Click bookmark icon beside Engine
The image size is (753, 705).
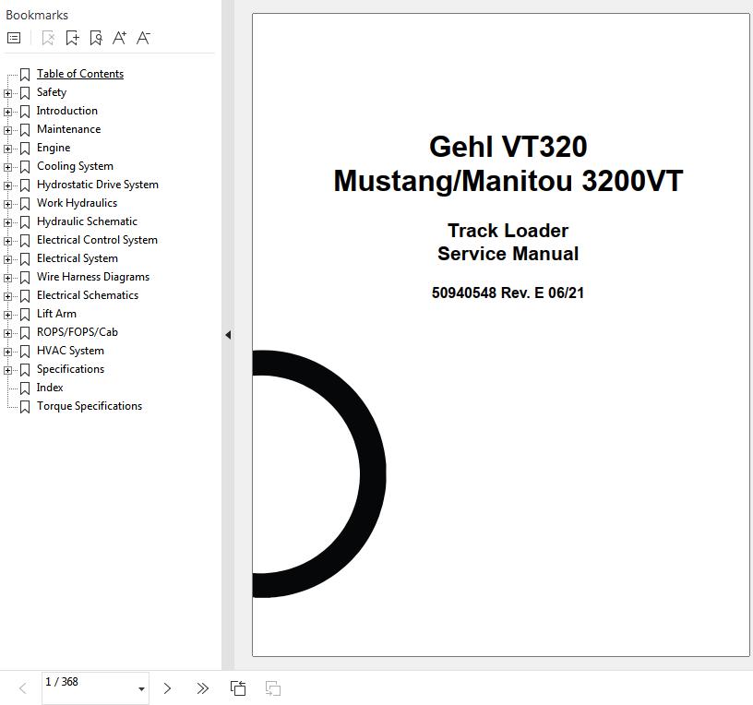coord(25,149)
